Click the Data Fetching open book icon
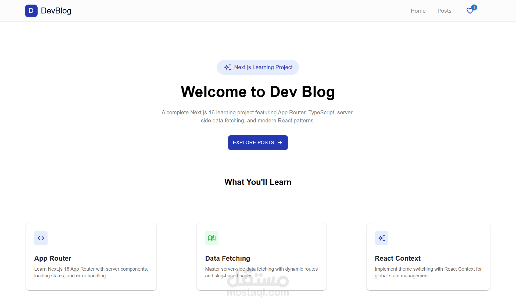This screenshot has width=516, height=304. tap(212, 238)
